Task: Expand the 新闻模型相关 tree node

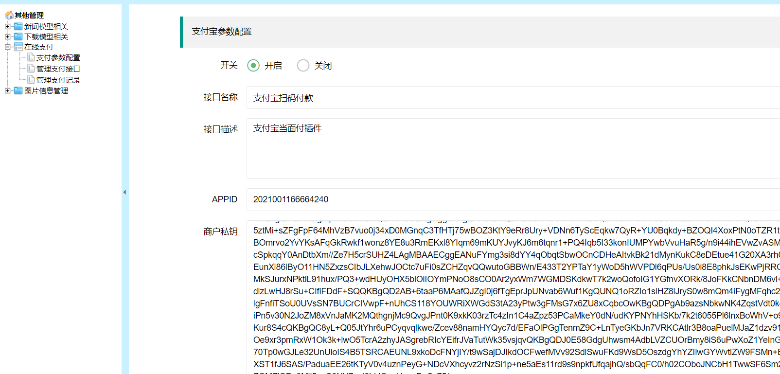Action: click(7, 26)
